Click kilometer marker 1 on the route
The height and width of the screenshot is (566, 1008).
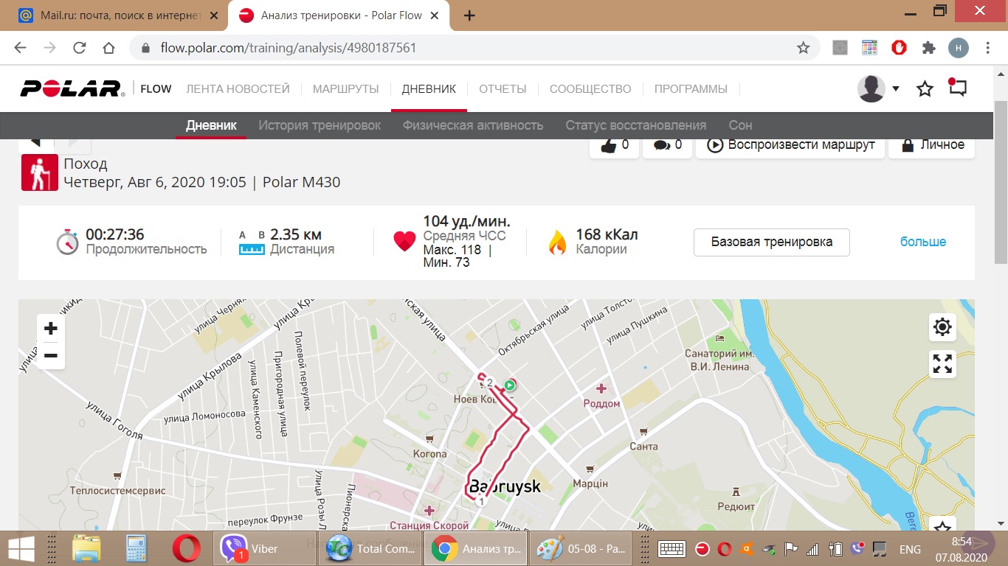click(481, 502)
